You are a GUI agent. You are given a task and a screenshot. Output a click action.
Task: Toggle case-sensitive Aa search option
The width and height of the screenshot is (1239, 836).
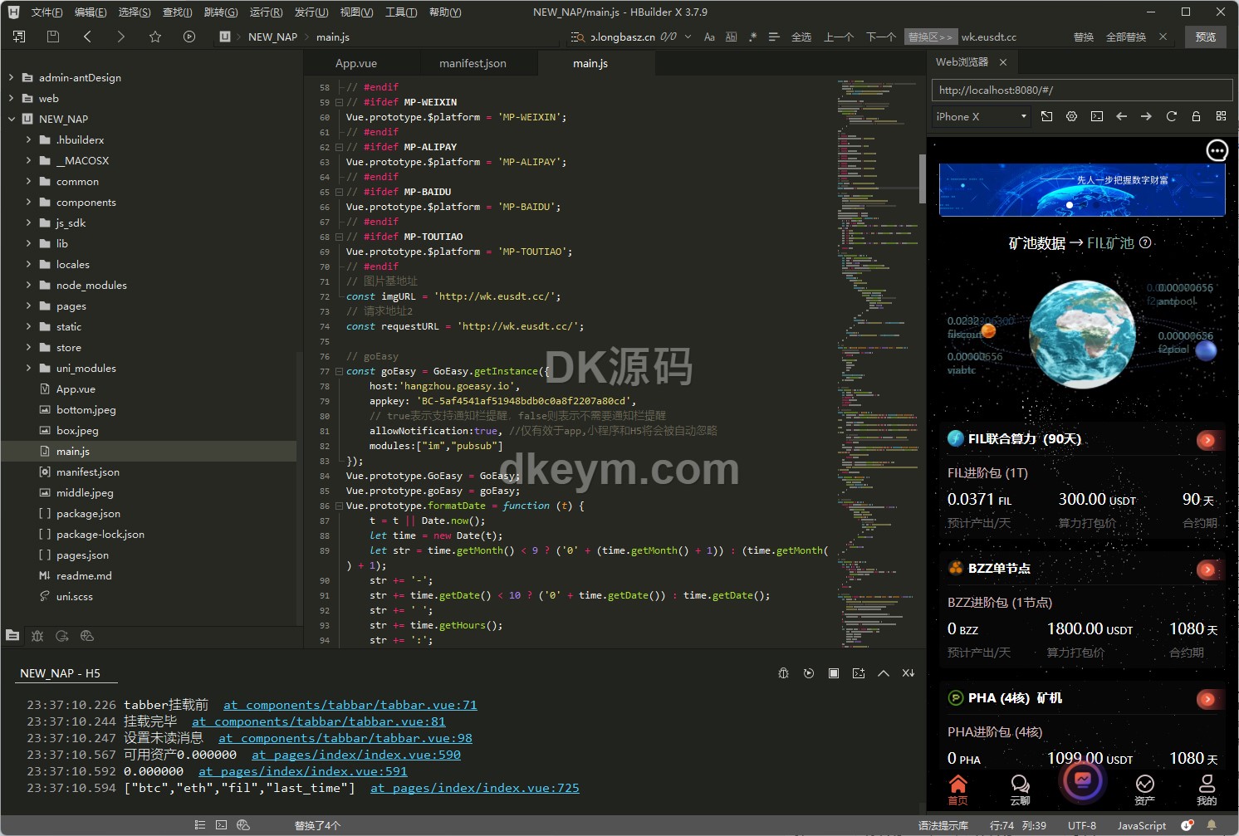709,37
